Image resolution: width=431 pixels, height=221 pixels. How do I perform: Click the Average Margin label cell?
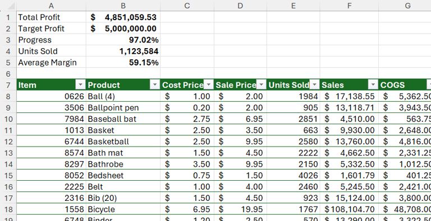point(51,63)
